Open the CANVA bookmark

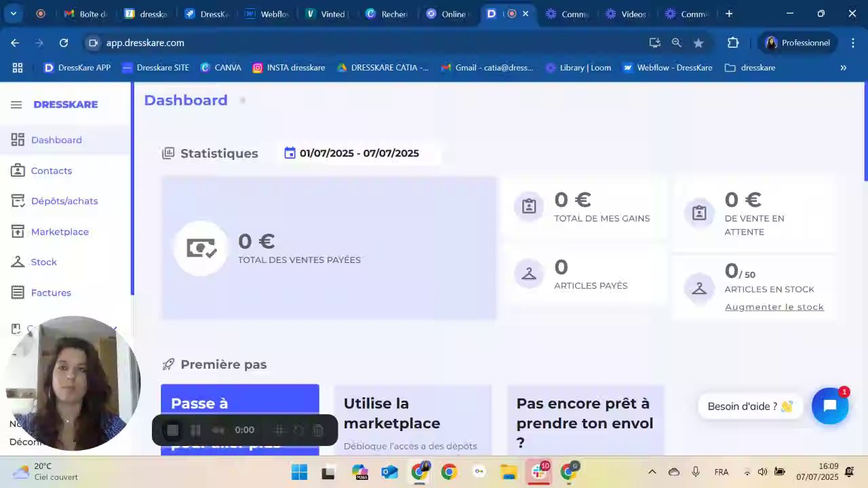[x=221, y=68]
